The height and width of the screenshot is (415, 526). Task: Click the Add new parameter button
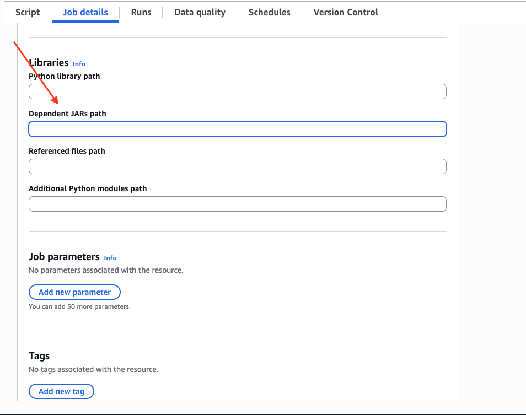coord(74,292)
